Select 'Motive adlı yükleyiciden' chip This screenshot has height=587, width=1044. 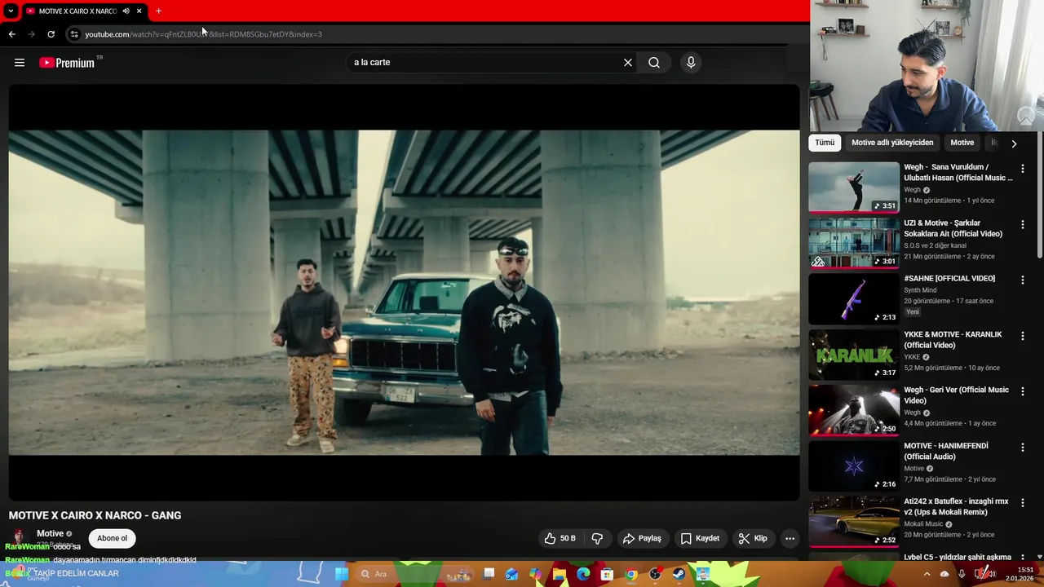pyautogui.click(x=892, y=143)
